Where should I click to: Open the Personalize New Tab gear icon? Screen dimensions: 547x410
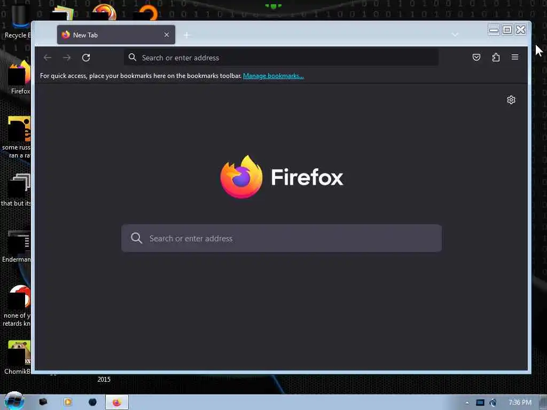pos(511,100)
